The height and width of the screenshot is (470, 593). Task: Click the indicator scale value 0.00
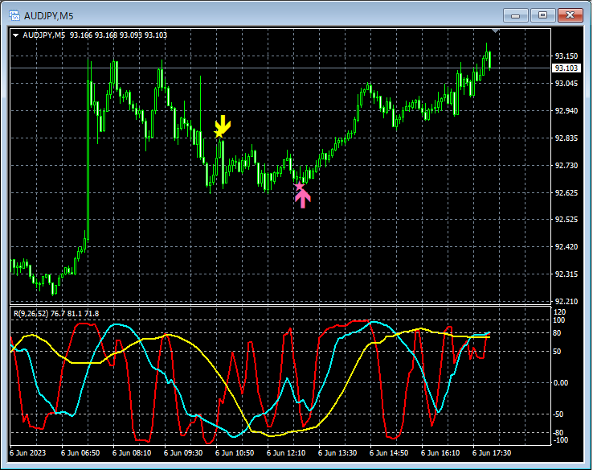(561, 383)
